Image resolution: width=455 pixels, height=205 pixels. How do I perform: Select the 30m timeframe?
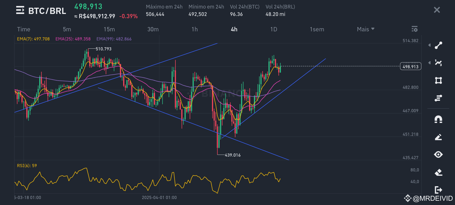(x=153, y=29)
